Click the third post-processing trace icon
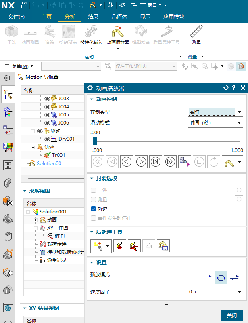The image size is (248, 323). [x=134, y=246]
